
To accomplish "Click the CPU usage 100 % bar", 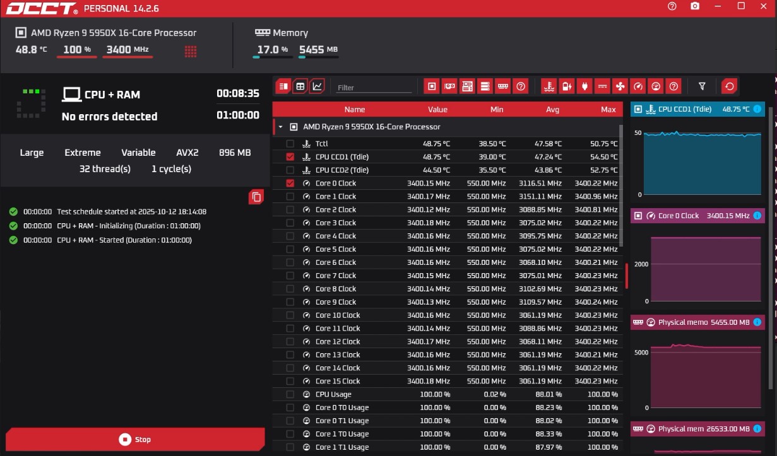I will click(77, 57).
